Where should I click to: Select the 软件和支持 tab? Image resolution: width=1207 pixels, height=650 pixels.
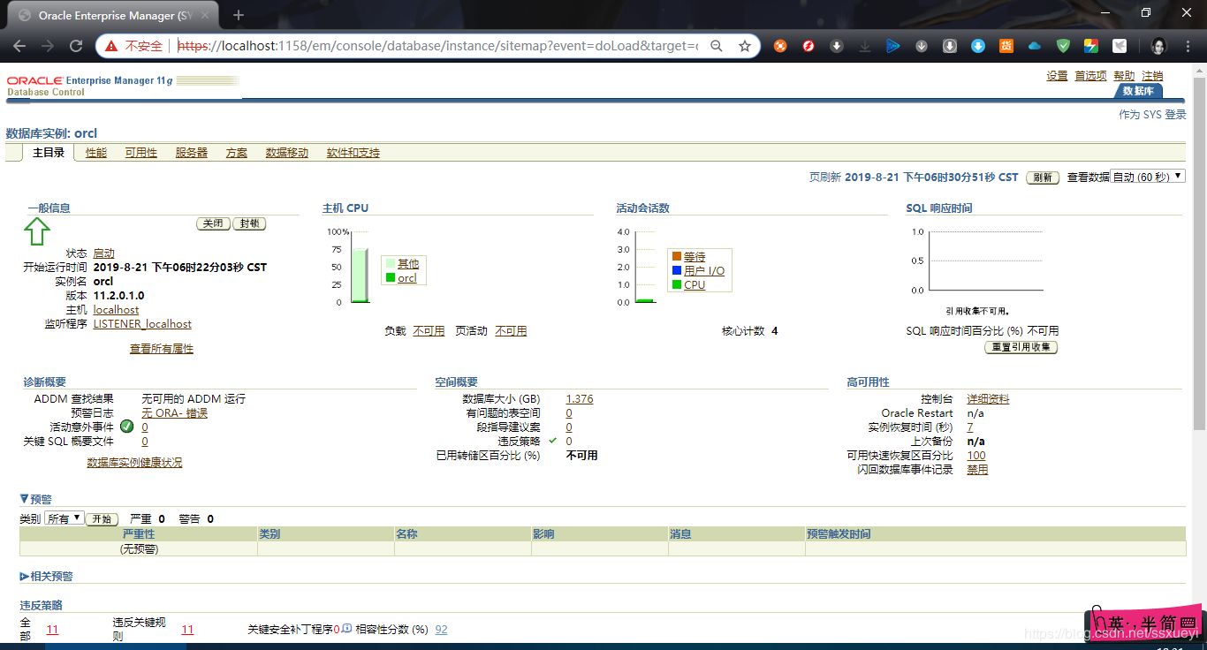[x=353, y=153]
